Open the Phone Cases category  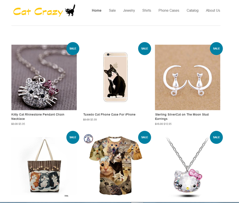click(x=169, y=10)
